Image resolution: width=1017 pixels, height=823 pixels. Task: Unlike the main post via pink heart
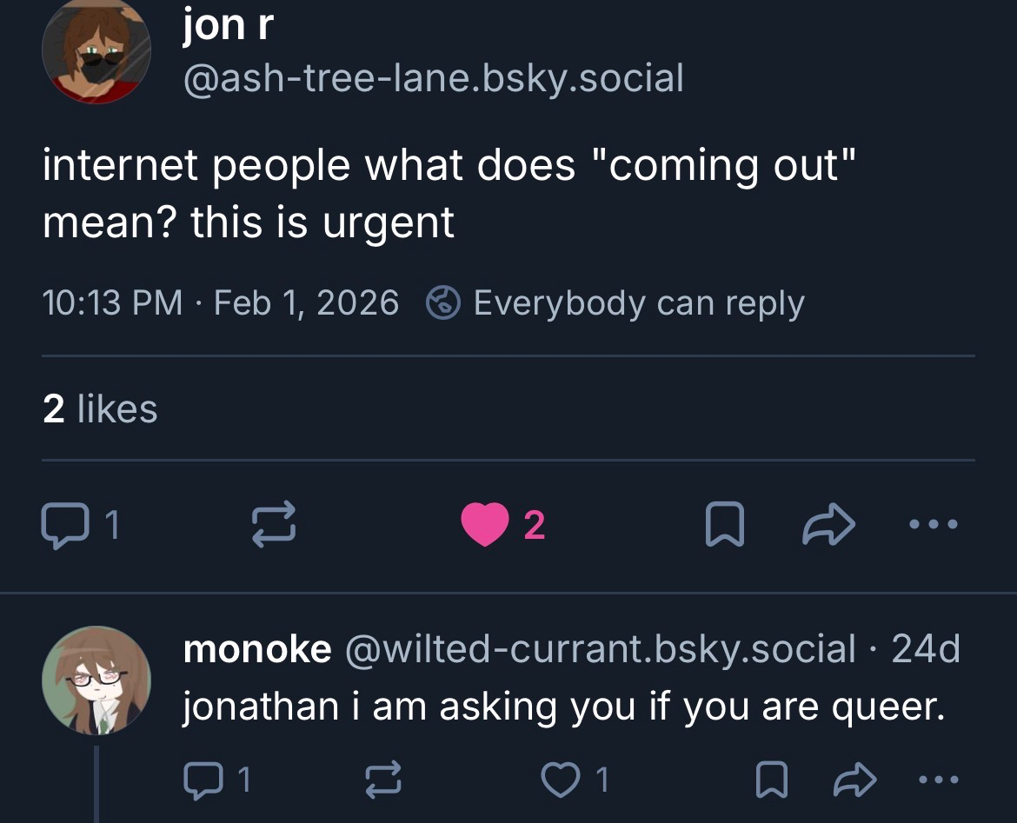coord(485,525)
